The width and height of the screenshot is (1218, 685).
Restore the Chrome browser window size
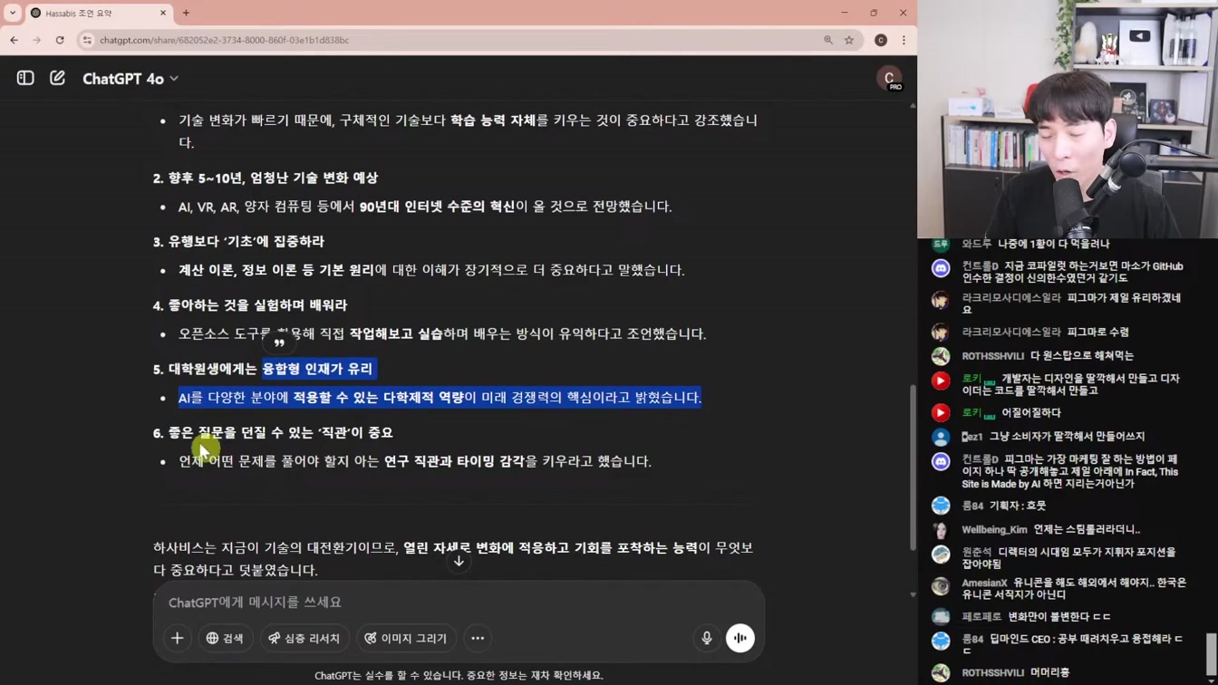tap(874, 13)
